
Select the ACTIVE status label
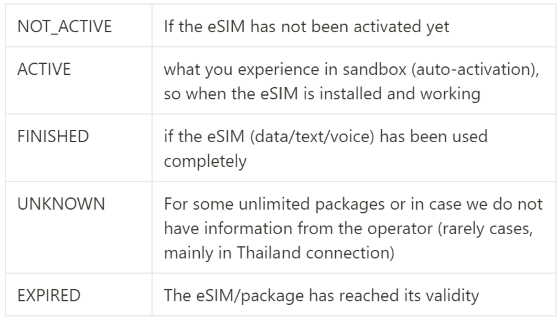pos(44,69)
